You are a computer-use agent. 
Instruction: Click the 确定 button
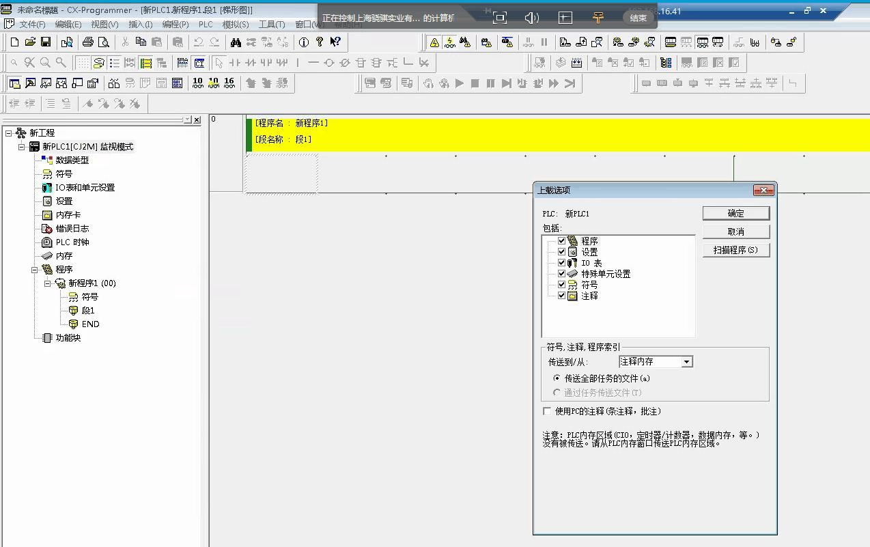735,213
